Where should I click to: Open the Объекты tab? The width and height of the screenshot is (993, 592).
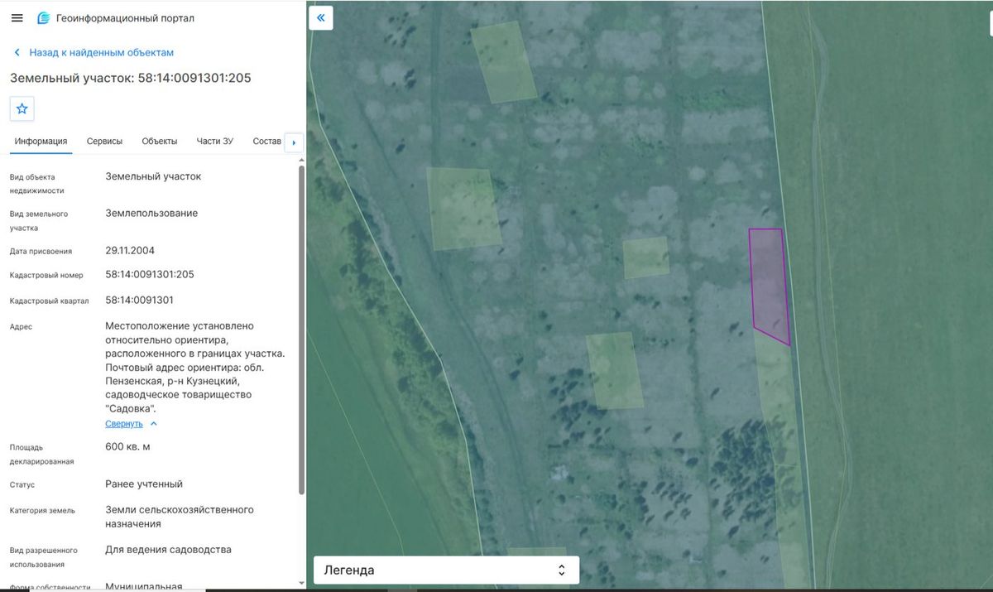click(x=160, y=142)
